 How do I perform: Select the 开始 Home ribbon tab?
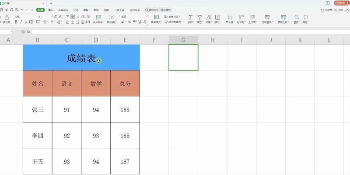[40, 10]
